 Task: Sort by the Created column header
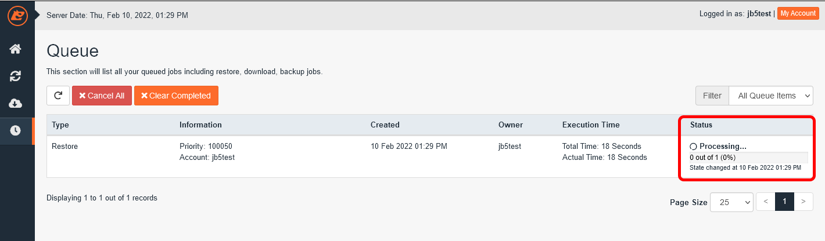point(385,125)
